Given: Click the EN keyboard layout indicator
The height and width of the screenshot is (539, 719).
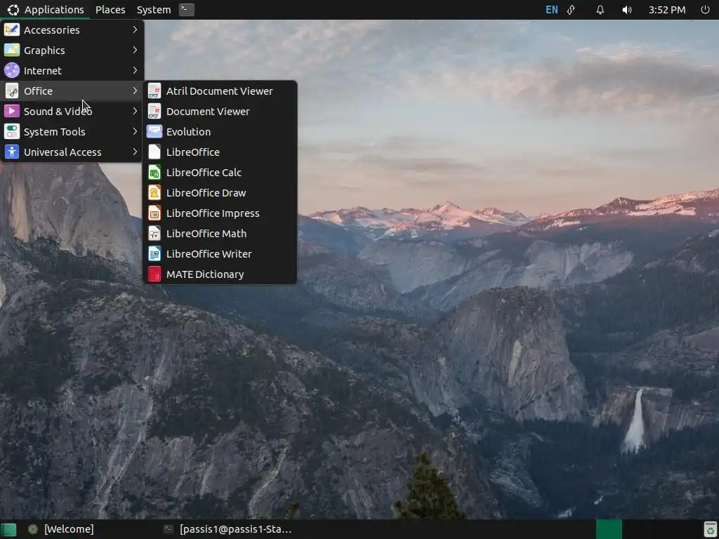Looking at the screenshot, I should pyautogui.click(x=552, y=10).
